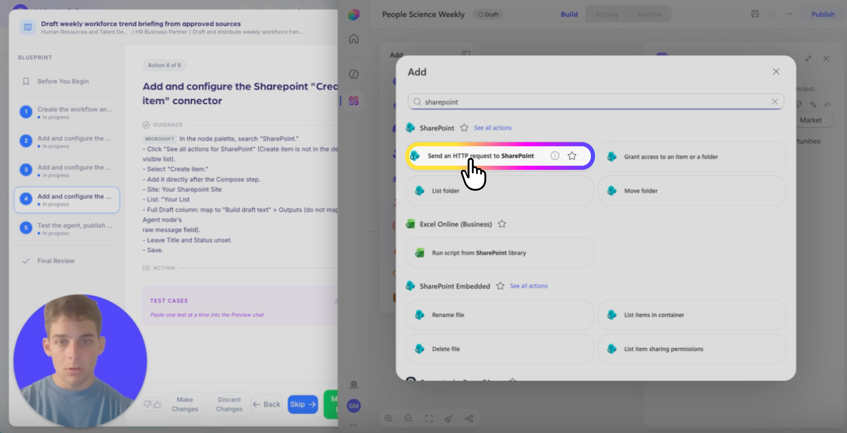The height and width of the screenshot is (433, 847).
Task: Open blueprint step 2 Add and configure
Action: coord(67,141)
